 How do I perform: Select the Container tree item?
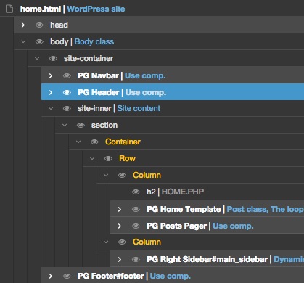pos(123,141)
